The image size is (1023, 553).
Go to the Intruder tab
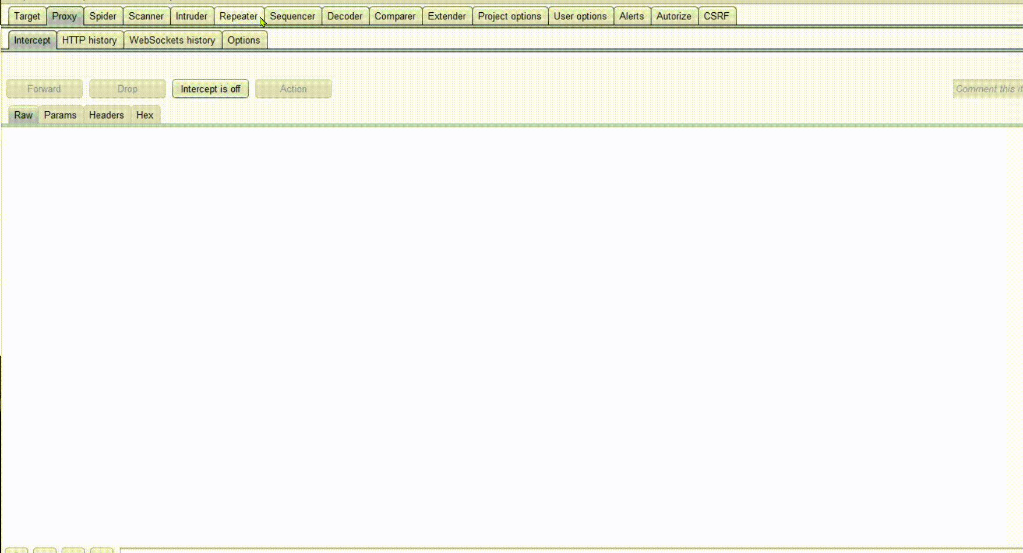[192, 16]
